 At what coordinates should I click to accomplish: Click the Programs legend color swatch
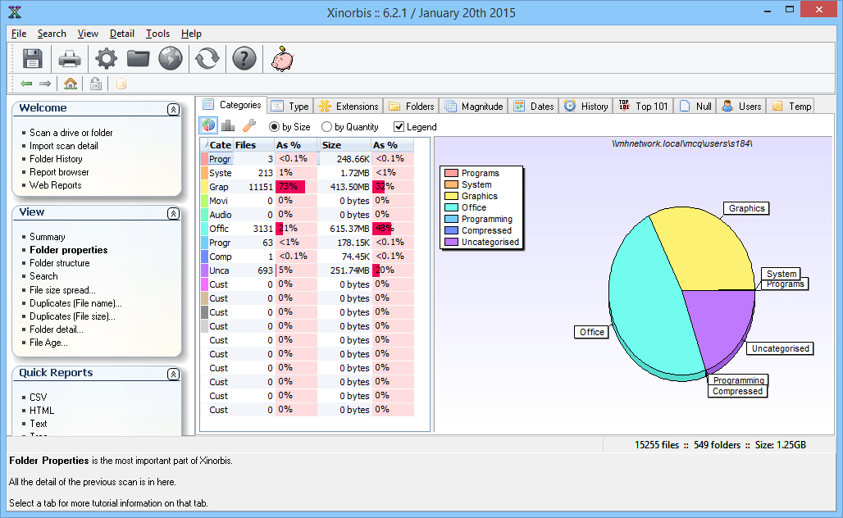pyautogui.click(x=451, y=173)
